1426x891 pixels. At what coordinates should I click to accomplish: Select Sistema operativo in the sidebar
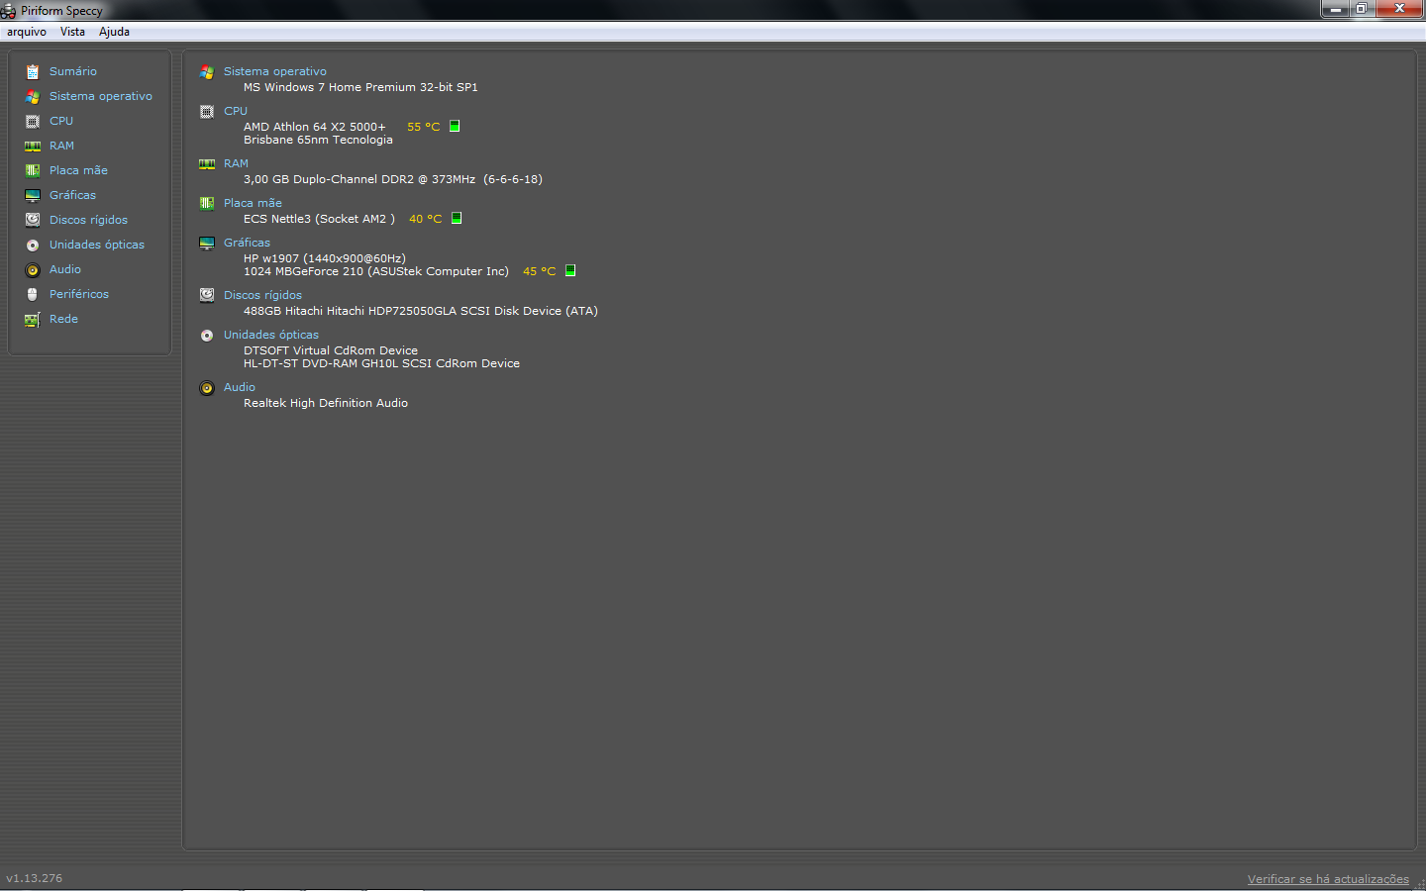point(100,96)
